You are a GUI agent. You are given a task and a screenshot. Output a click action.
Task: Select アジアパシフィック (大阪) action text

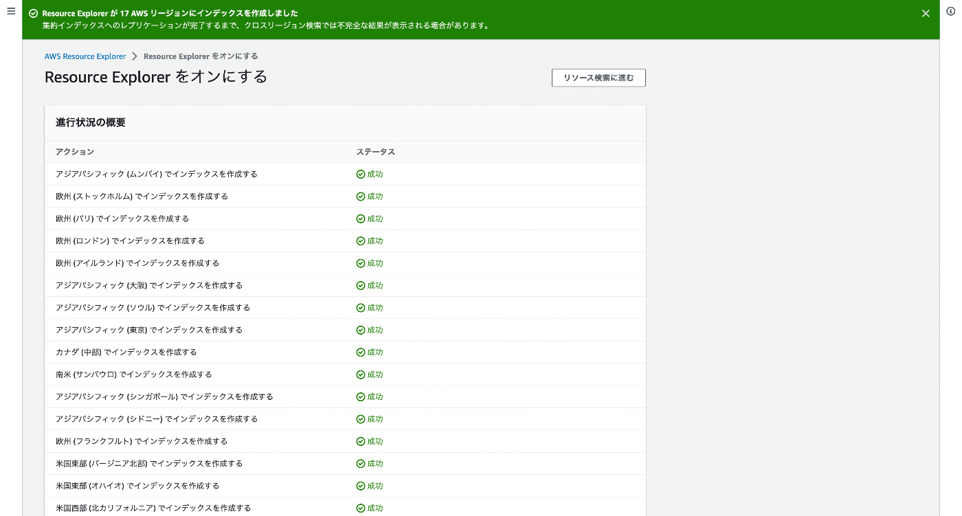[149, 285]
